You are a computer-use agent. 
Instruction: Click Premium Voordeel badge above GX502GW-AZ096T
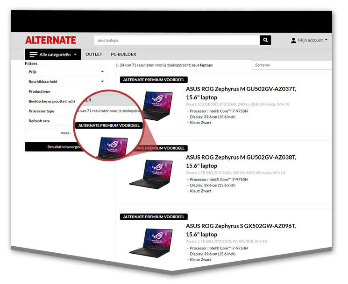tap(154, 217)
